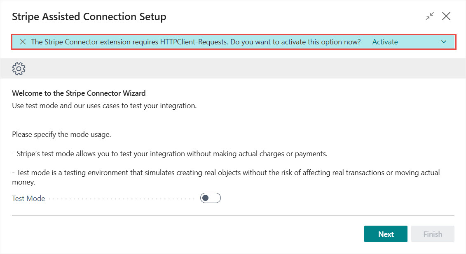Image resolution: width=466 pixels, height=254 pixels.
Task: Click the 'Please specify the mode usage' text
Action: coord(61,134)
